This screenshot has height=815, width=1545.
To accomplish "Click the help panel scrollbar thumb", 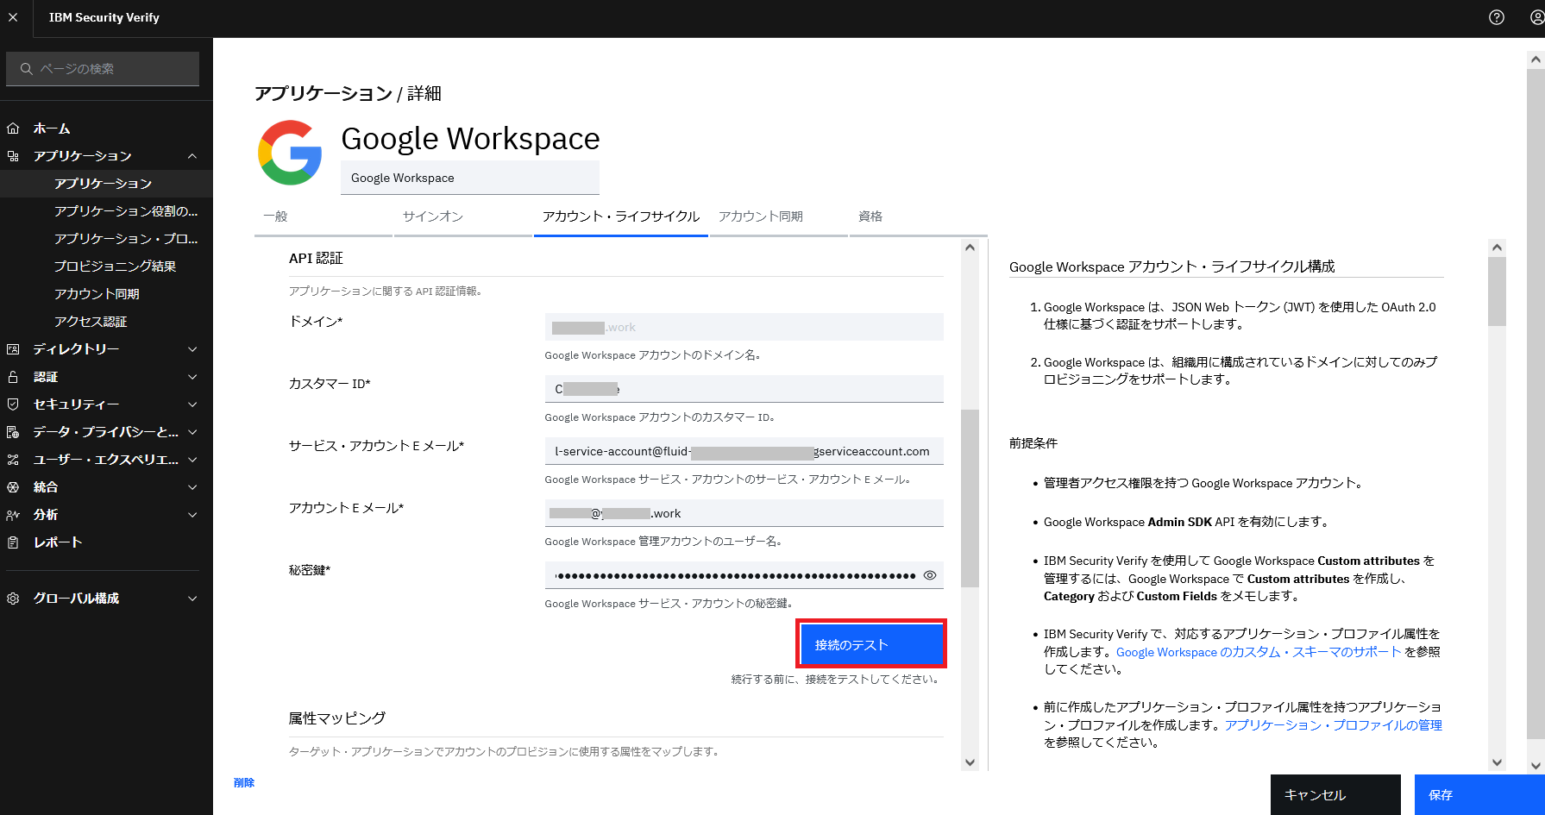I will (1497, 292).
